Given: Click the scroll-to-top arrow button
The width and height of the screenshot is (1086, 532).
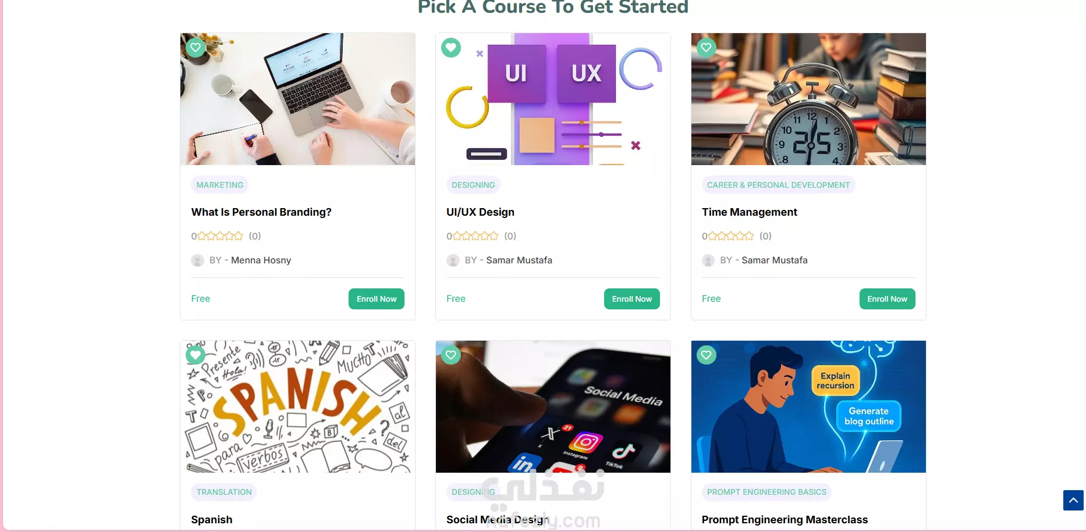Looking at the screenshot, I should pyautogui.click(x=1073, y=500).
